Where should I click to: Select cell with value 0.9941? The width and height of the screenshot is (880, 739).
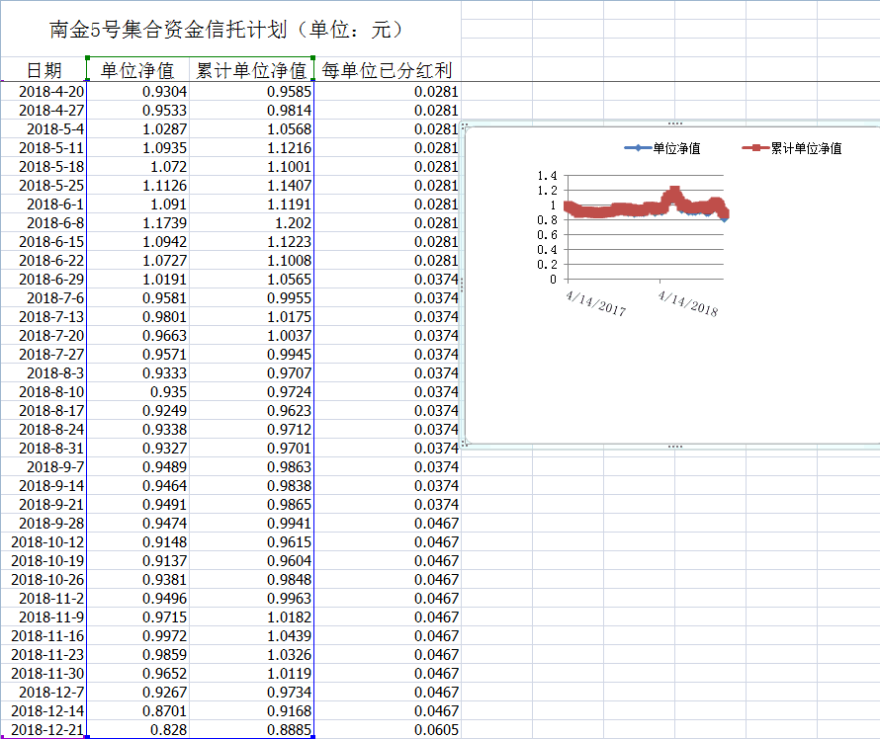pos(251,524)
